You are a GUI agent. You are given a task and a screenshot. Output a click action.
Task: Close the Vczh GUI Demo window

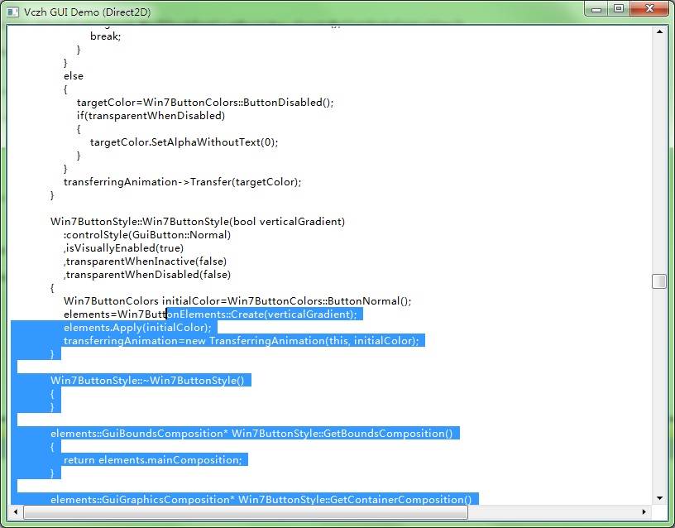point(650,9)
